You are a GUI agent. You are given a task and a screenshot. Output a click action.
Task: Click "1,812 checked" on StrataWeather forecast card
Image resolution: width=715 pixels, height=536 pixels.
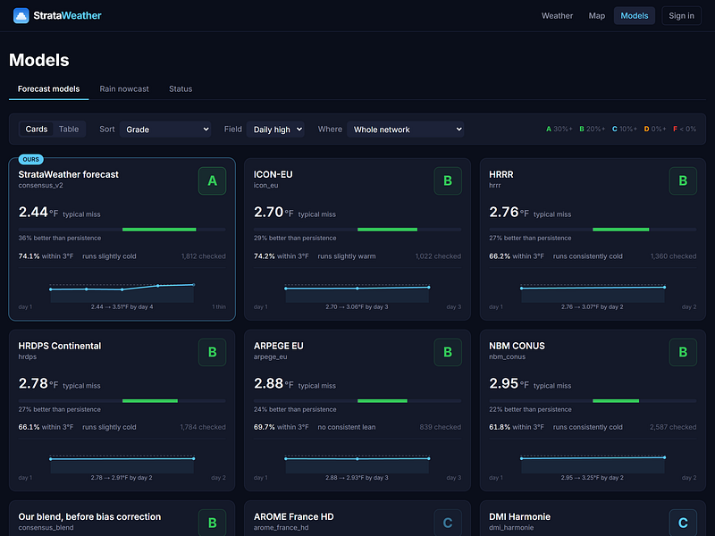[x=204, y=256]
